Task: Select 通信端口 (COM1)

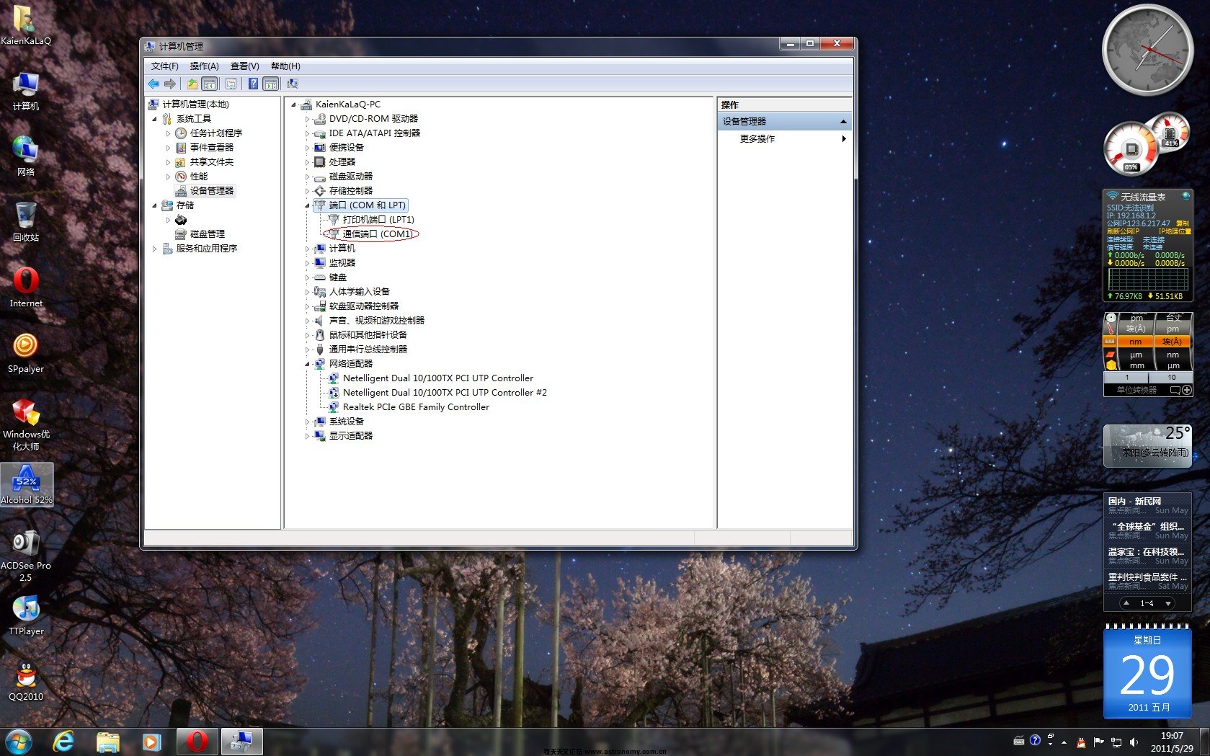Action: click(377, 234)
